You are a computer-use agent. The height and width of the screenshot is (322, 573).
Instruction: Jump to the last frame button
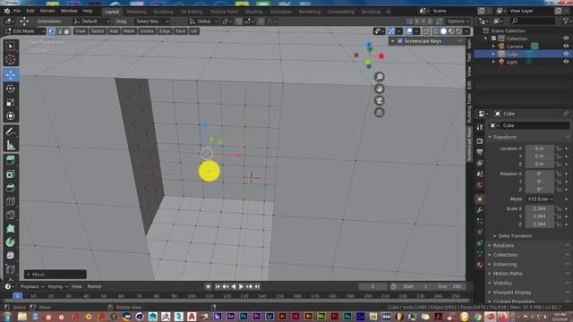tap(257, 286)
